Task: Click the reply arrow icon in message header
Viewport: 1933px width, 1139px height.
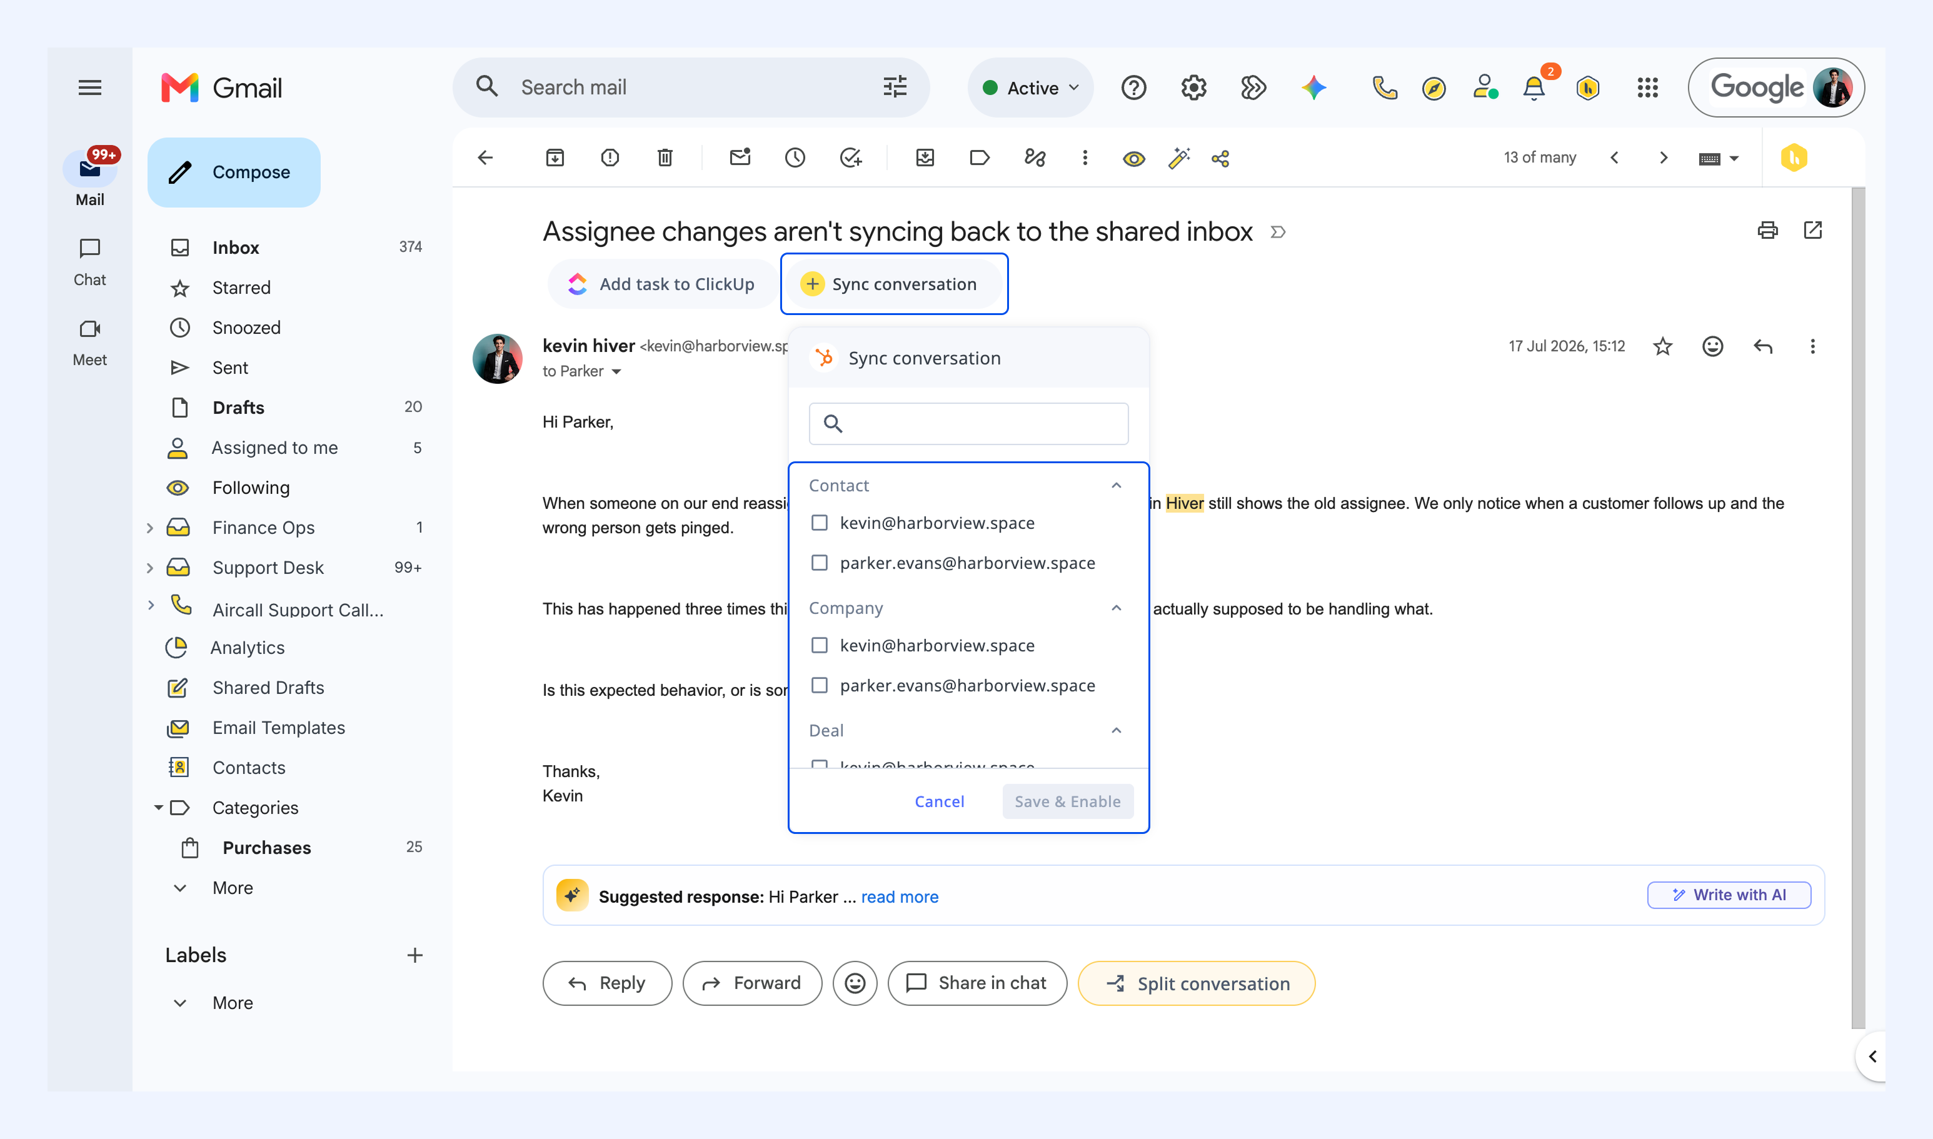Action: pyautogui.click(x=1764, y=346)
